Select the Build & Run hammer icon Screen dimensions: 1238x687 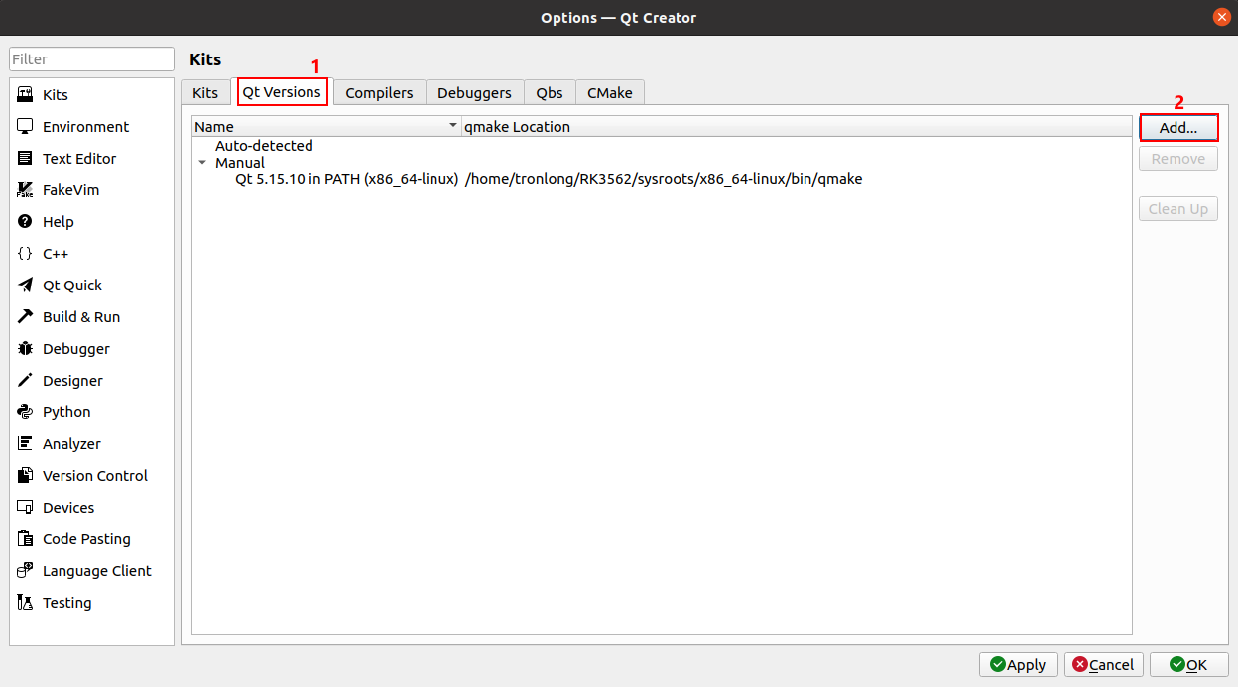[x=25, y=317]
